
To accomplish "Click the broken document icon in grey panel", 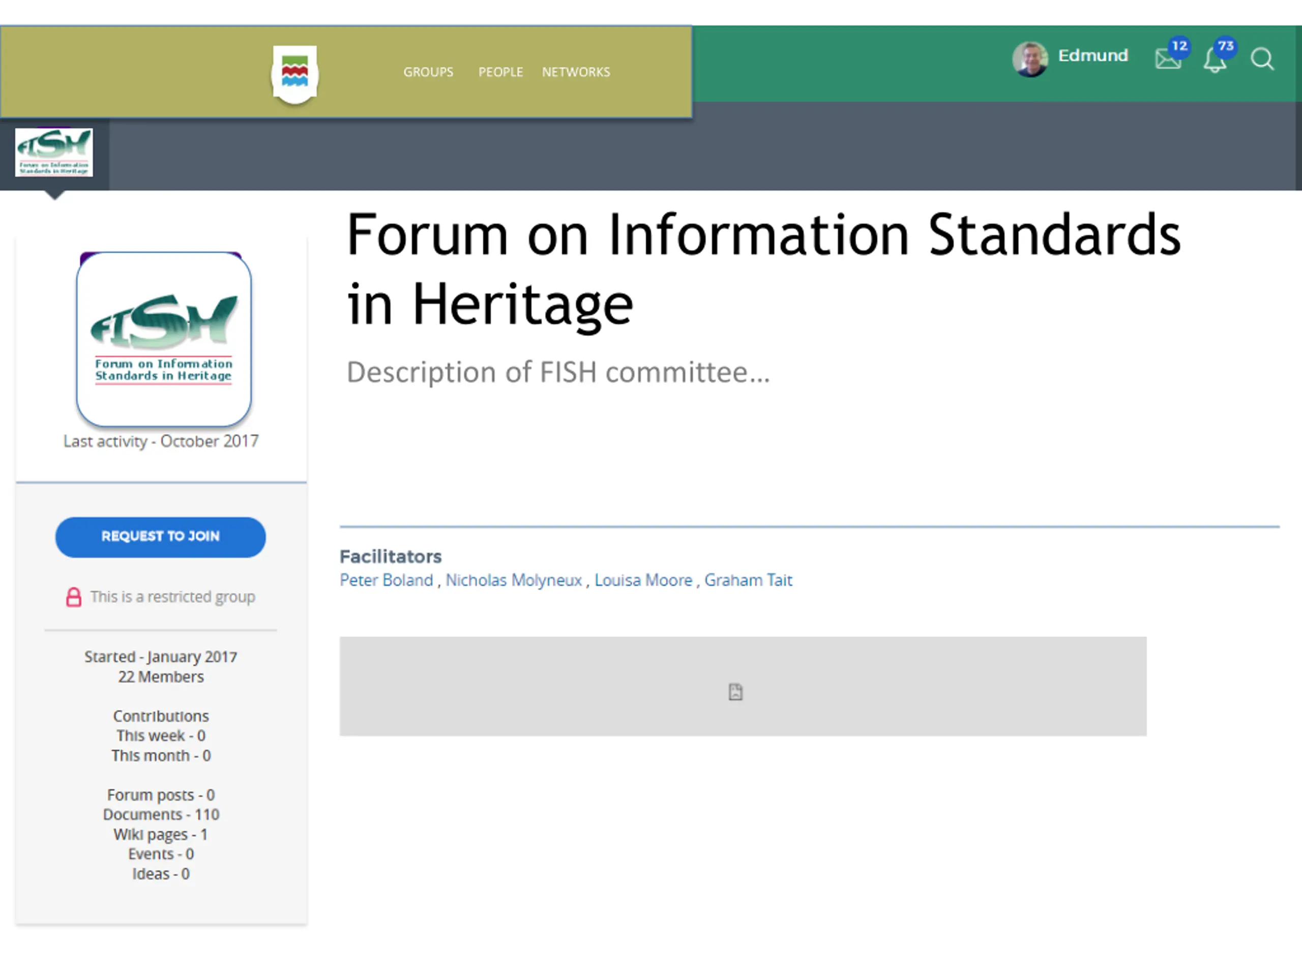I will click(x=736, y=692).
